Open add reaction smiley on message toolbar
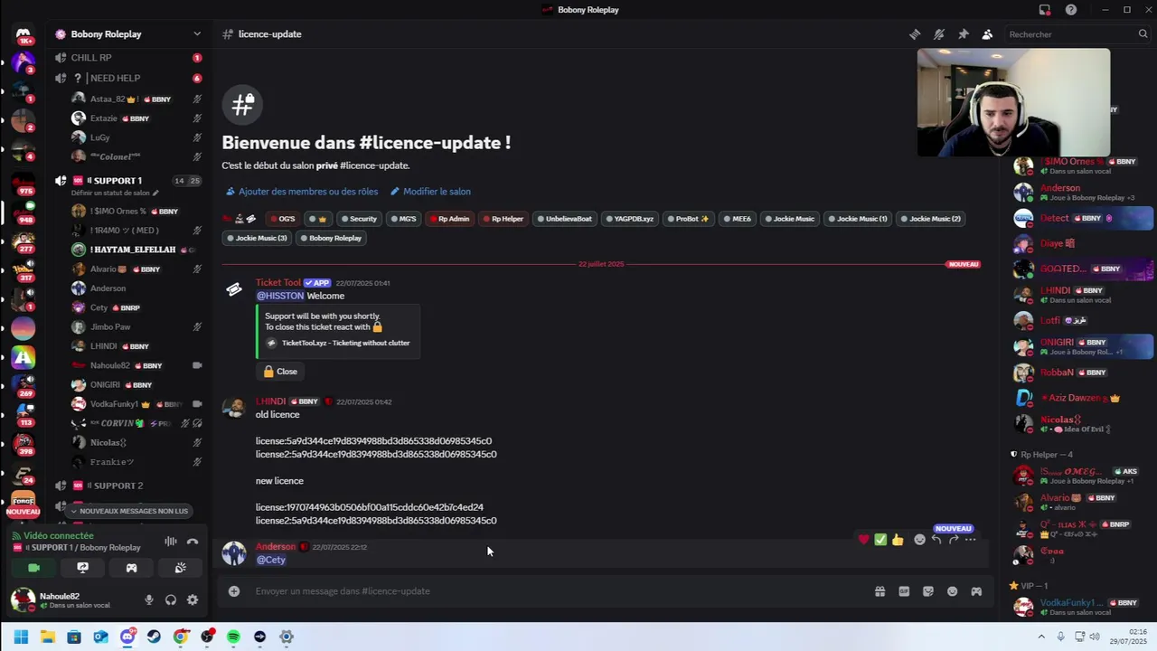Image resolution: width=1157 pixels, height=651 pixels. click(x=919, y=540)
